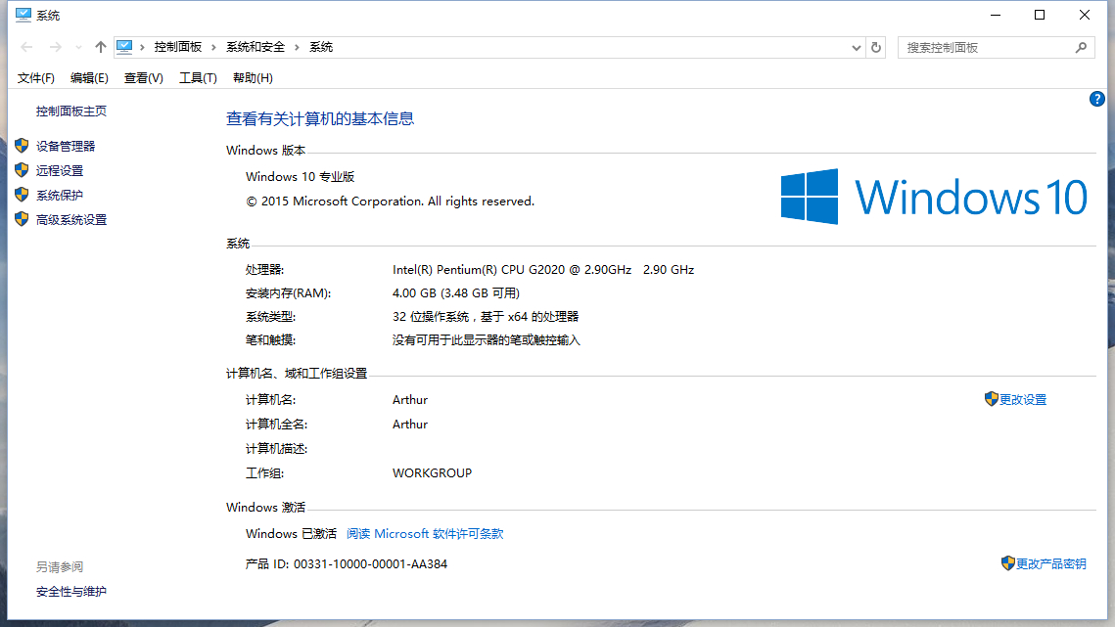The height and width of the screenshot is (627, 1115).
Task: Maximize the 系统 window
Action: pos(1040,15)
